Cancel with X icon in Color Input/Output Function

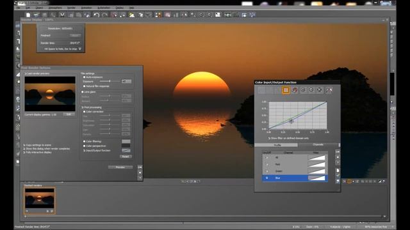click(338, 157)
